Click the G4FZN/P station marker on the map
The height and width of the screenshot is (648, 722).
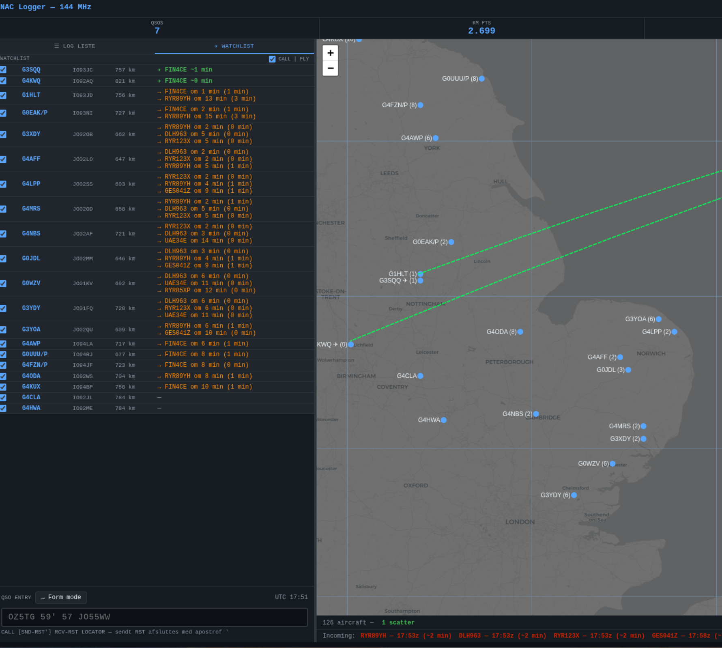pyautogui.click(x=420, y=105)
